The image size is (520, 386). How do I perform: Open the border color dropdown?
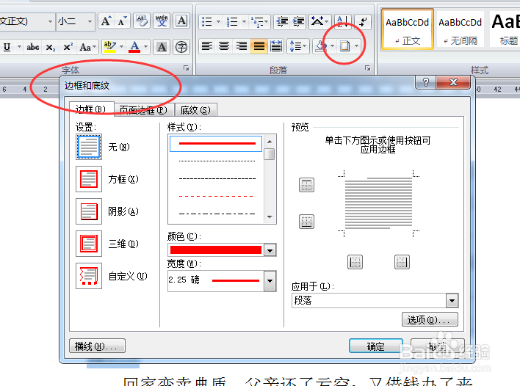pyautogui.click(x=270, y=250)
